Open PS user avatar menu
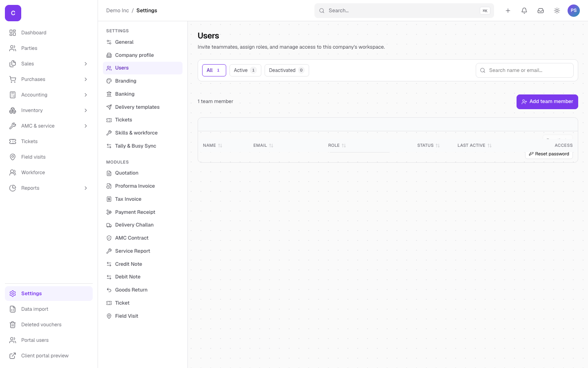 pyautogui.click(x=574, y=11)
